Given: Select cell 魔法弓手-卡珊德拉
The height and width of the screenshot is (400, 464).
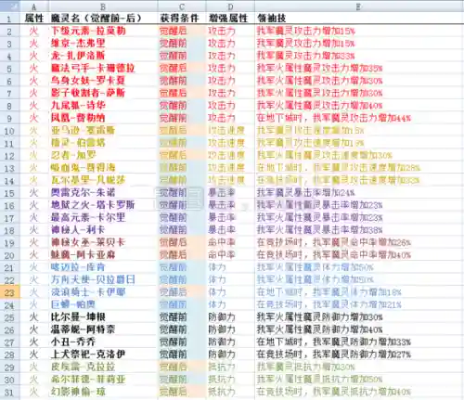Looking at the screenshot, I should point(103,69).
